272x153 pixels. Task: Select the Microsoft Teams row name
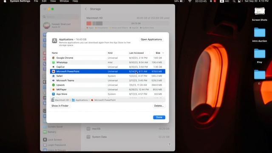coord(65,80)
